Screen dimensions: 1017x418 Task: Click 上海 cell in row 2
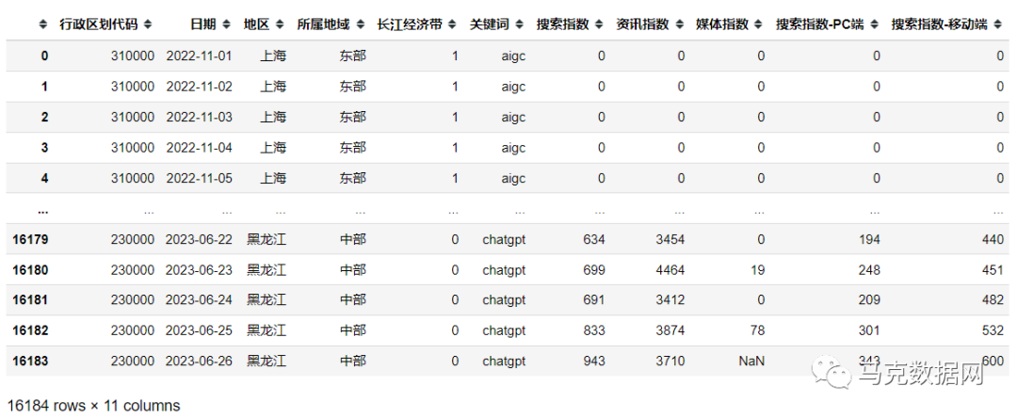coord(273,118)
